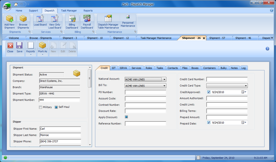This screenshot has height=162, width=276.
Task: Expand the Shipments ribbon group launcher
Action: (29, 32)
